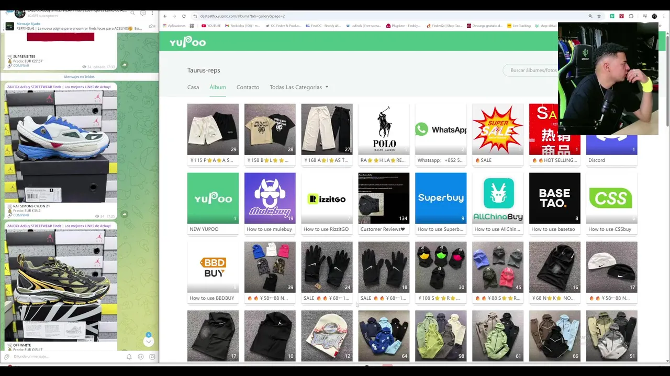670x376 pixels.
Task: Open the Apps grid in the bookmarks bar
Action: pyautogui.click(x=174, y=26)
